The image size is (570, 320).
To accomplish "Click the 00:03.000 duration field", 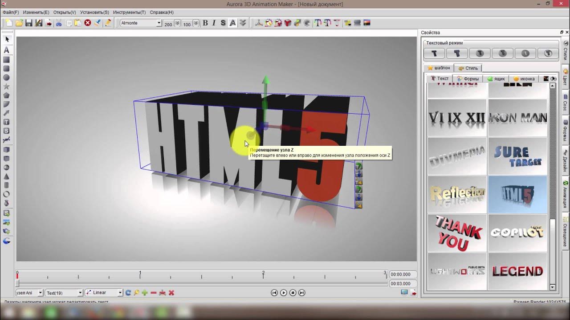I will [x=403, y=284].
